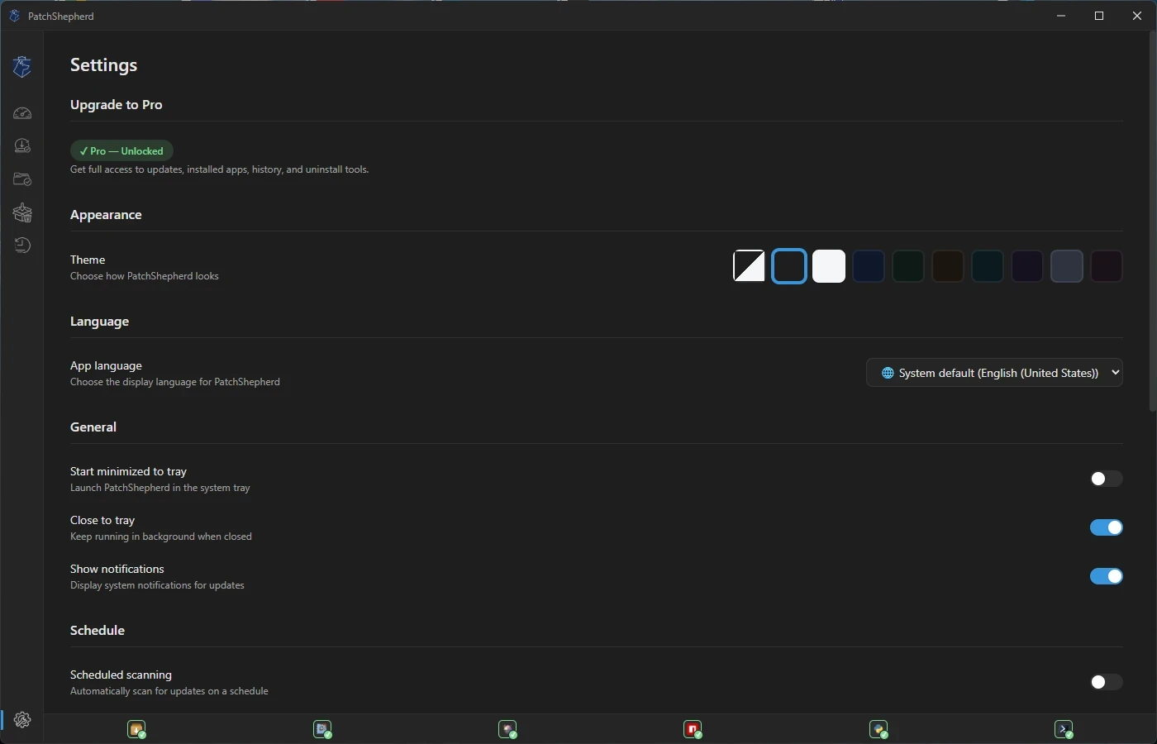Click the Schedule section heading

click(x=98, y=630)
